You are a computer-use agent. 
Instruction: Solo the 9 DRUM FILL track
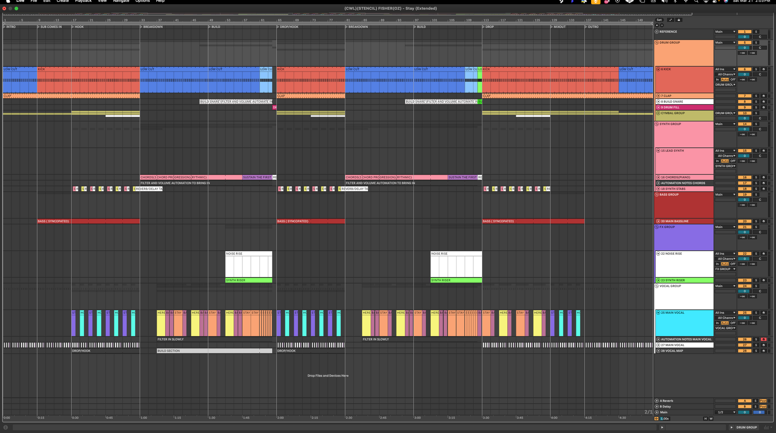point(756,107)
